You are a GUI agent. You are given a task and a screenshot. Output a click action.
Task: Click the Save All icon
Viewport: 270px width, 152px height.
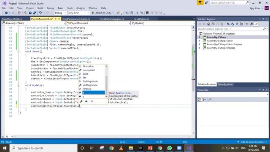(35, 13)
